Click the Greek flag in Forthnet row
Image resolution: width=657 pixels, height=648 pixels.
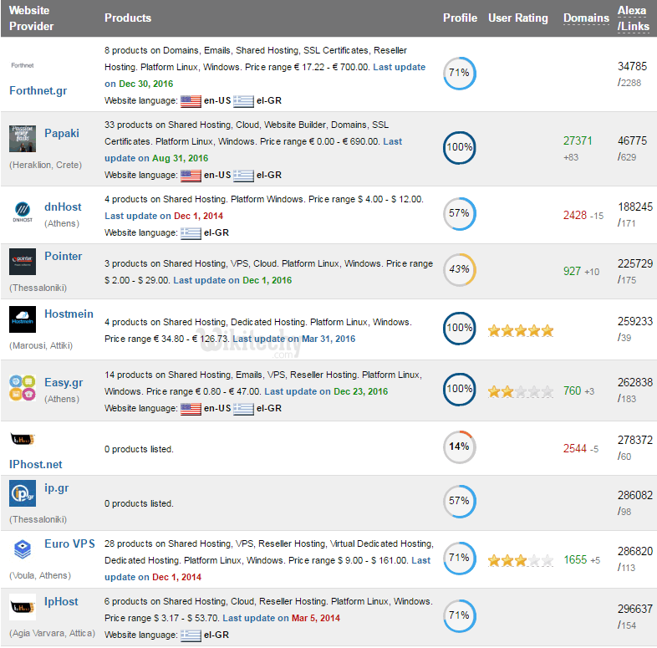243,101
